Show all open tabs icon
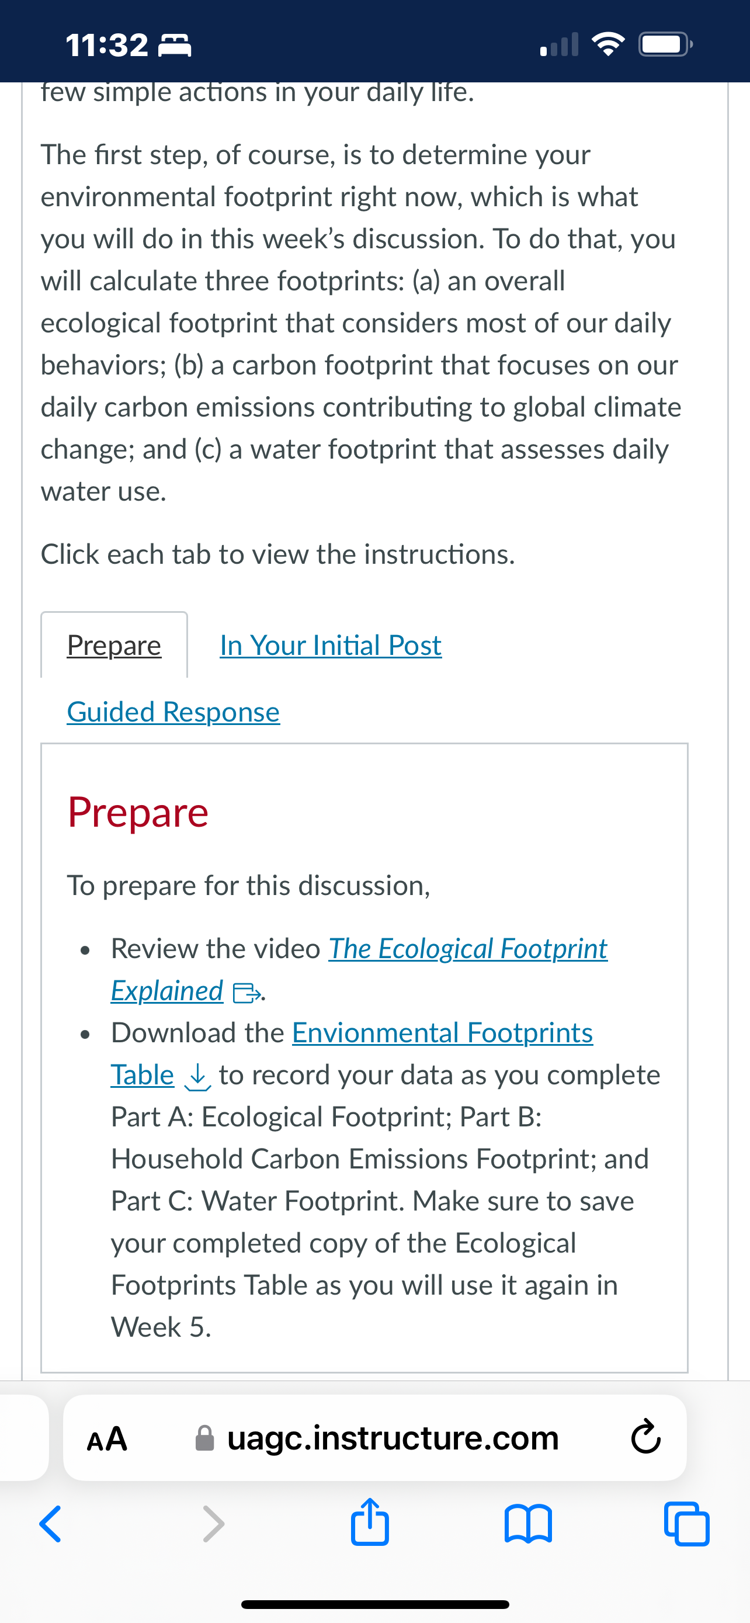 tap(686, 1524)
